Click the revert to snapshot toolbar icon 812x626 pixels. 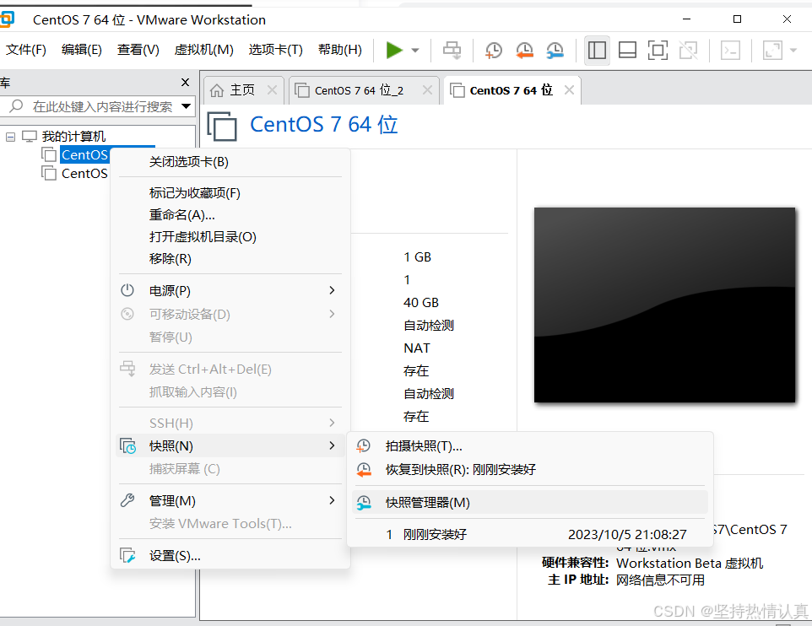pos(524,51)
